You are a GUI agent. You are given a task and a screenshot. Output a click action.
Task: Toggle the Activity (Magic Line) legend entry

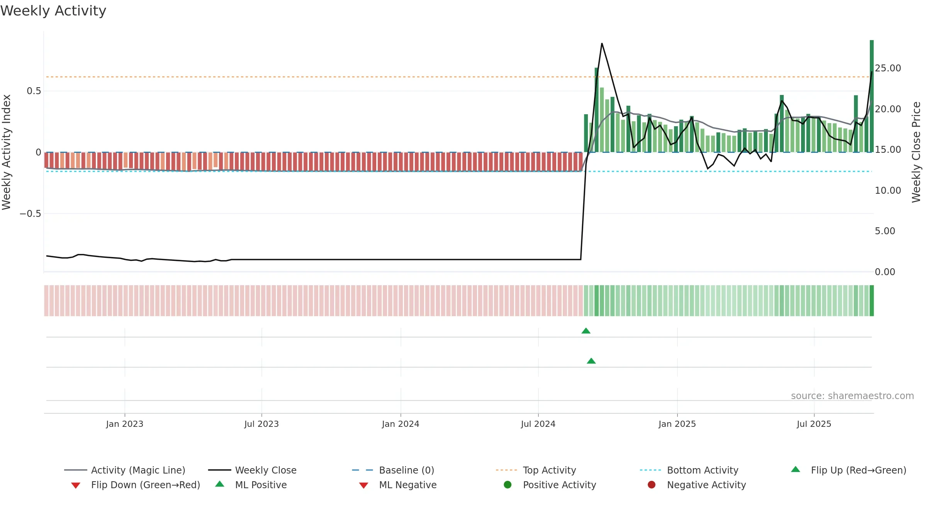[125, 470]
